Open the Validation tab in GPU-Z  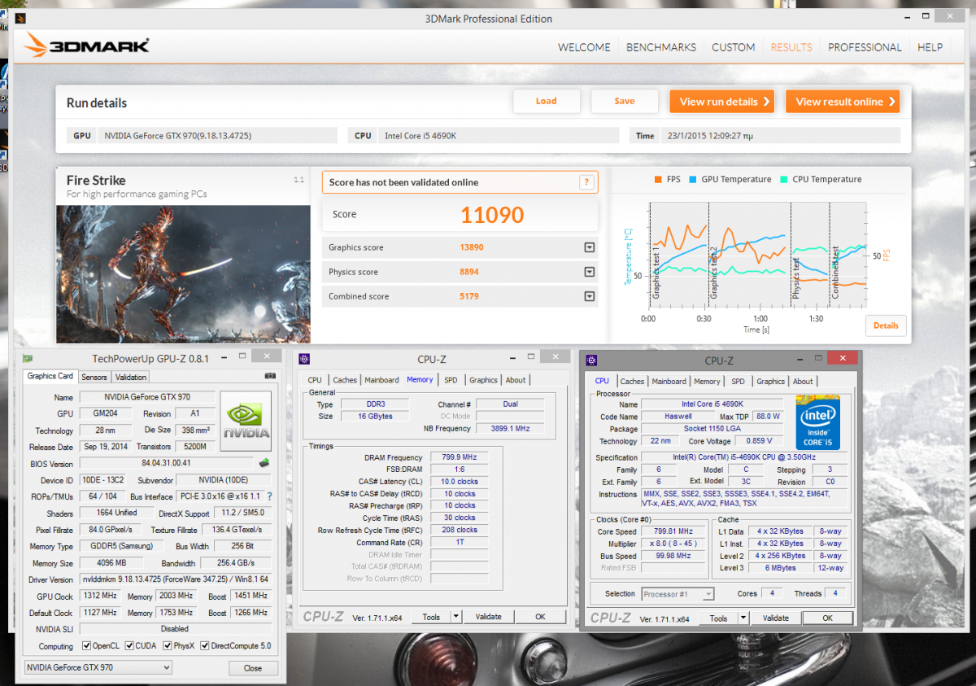130,377
